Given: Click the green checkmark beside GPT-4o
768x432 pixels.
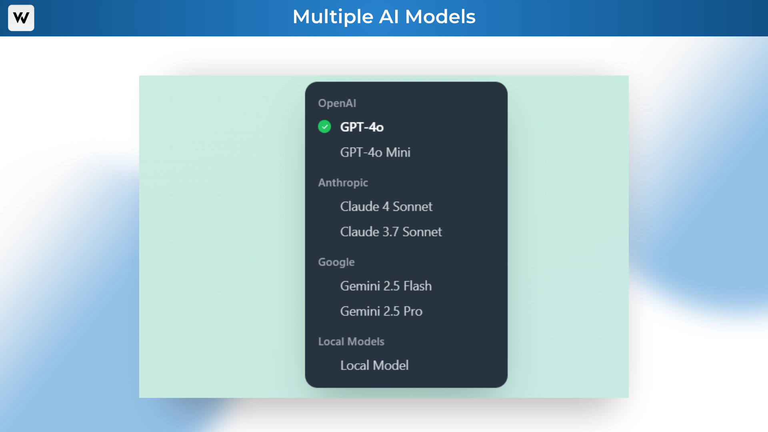Looking at the screenshot, I should tap(324, 127).
